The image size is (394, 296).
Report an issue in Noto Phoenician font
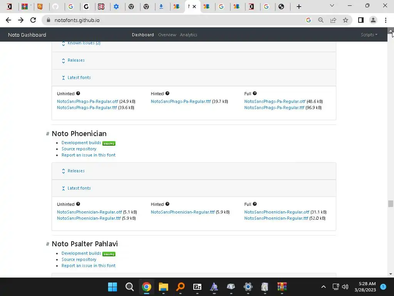click(88, 155)
